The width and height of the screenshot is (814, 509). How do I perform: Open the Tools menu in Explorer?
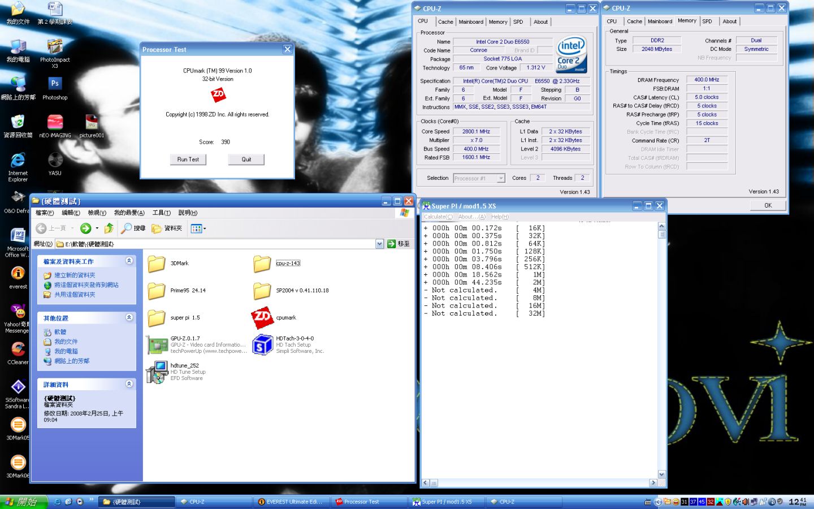161,213
